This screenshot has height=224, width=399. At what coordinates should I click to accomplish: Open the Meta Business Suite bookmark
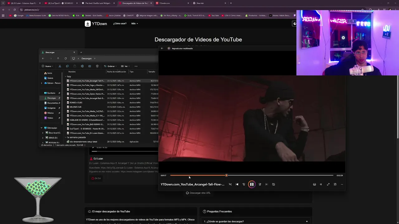click(36, 15)
